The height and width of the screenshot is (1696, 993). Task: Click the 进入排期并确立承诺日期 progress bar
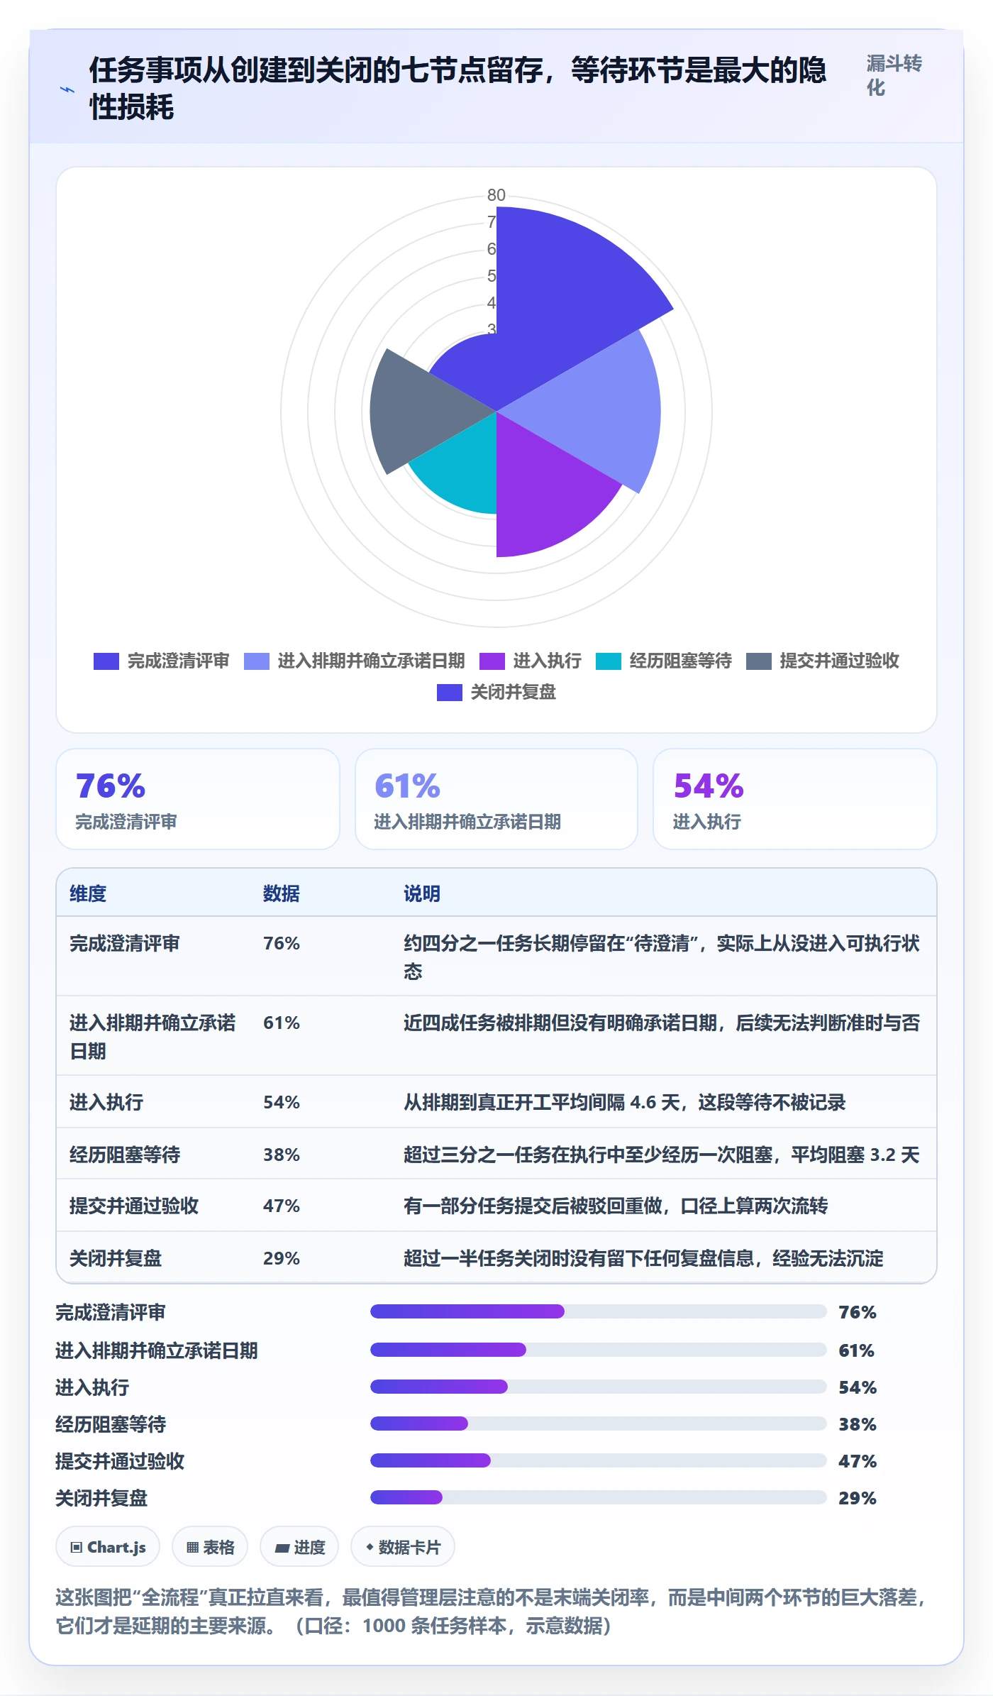[x=599, y=1350]
